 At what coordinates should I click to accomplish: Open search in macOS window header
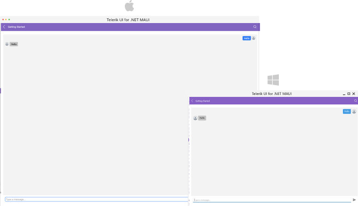point(255,27)
